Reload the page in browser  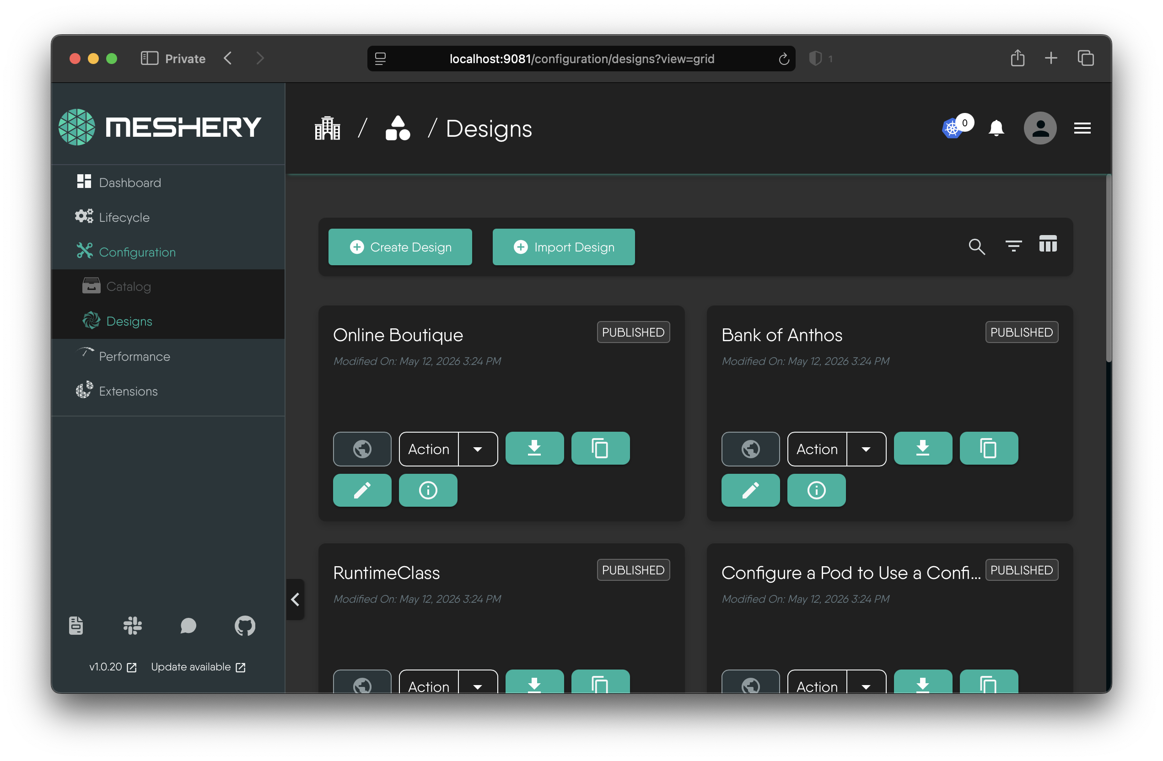tap(783, 59)
